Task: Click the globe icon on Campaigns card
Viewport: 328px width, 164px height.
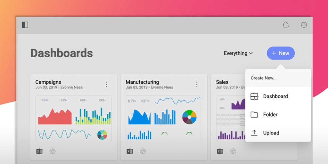Action: coord(53,152)
